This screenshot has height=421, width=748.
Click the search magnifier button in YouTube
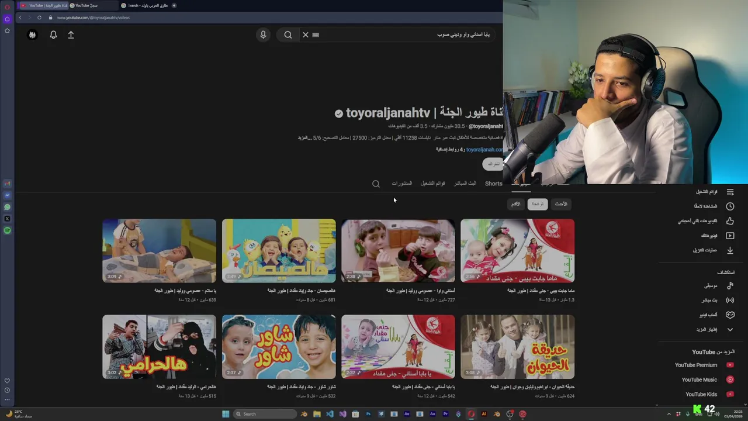pos(288,34)
